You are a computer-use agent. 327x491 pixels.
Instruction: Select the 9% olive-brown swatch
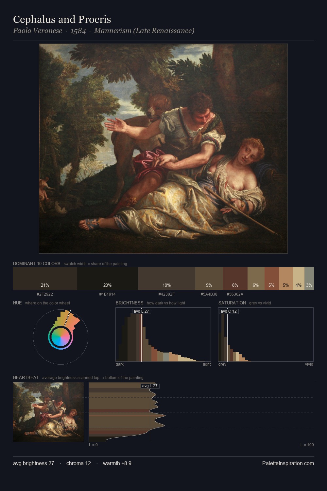pyautogui.click(x=209, y=279)
